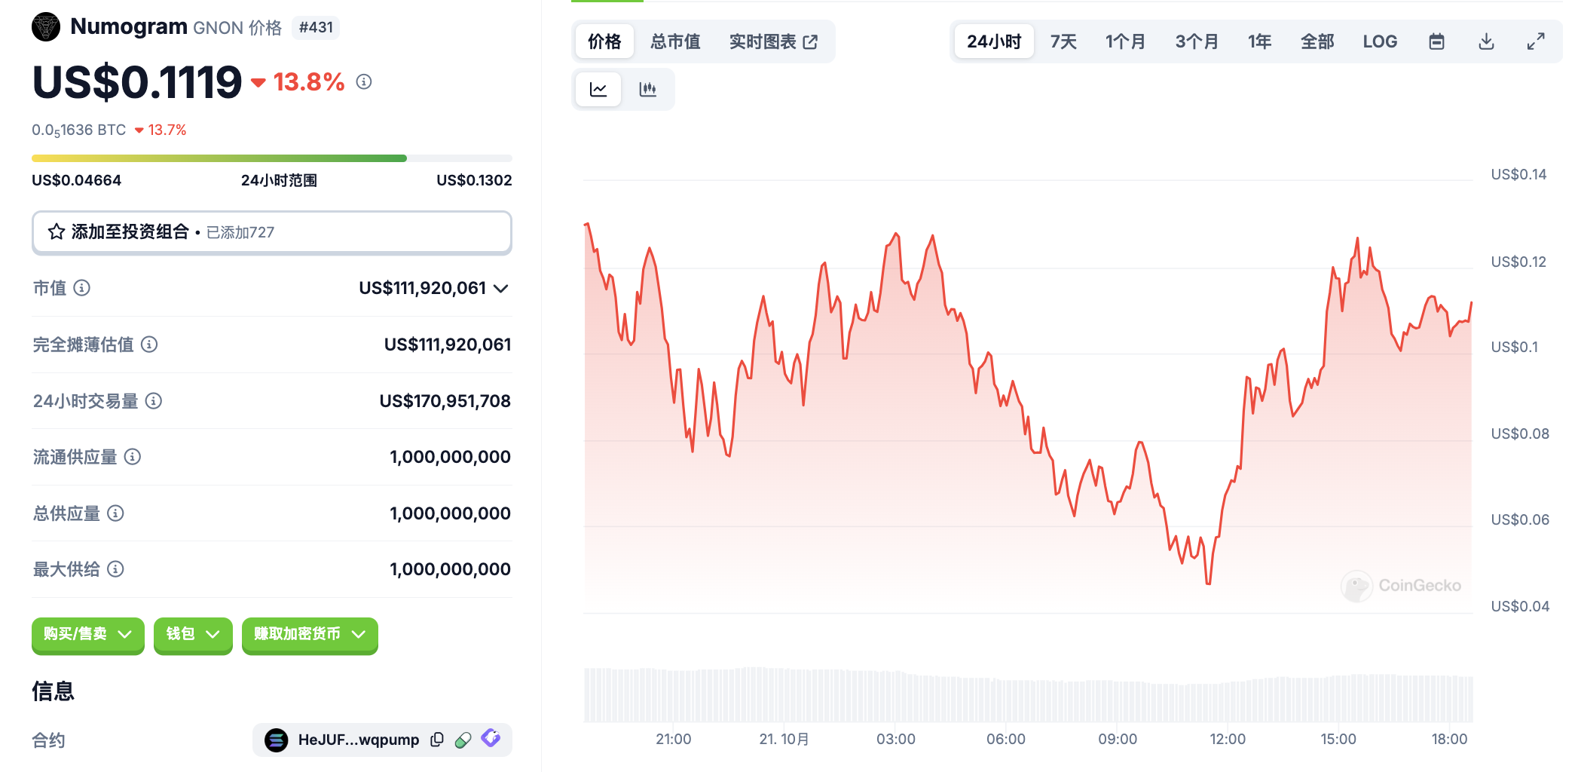1578x772 pixels.
Task: Open the 赚取加密货币 menu button
Action: (x=310, y=635)
